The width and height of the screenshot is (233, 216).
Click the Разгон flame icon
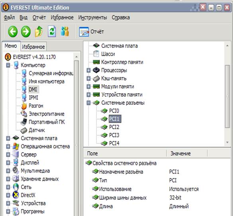pos(24,106)
